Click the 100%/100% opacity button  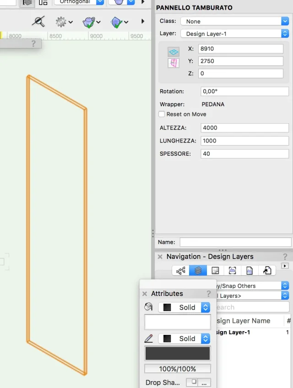178,369
